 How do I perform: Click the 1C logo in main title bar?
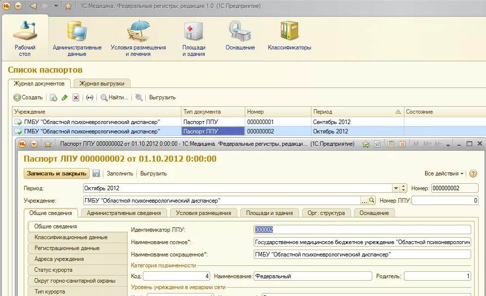pyautogui.click(x=6, y=6)
